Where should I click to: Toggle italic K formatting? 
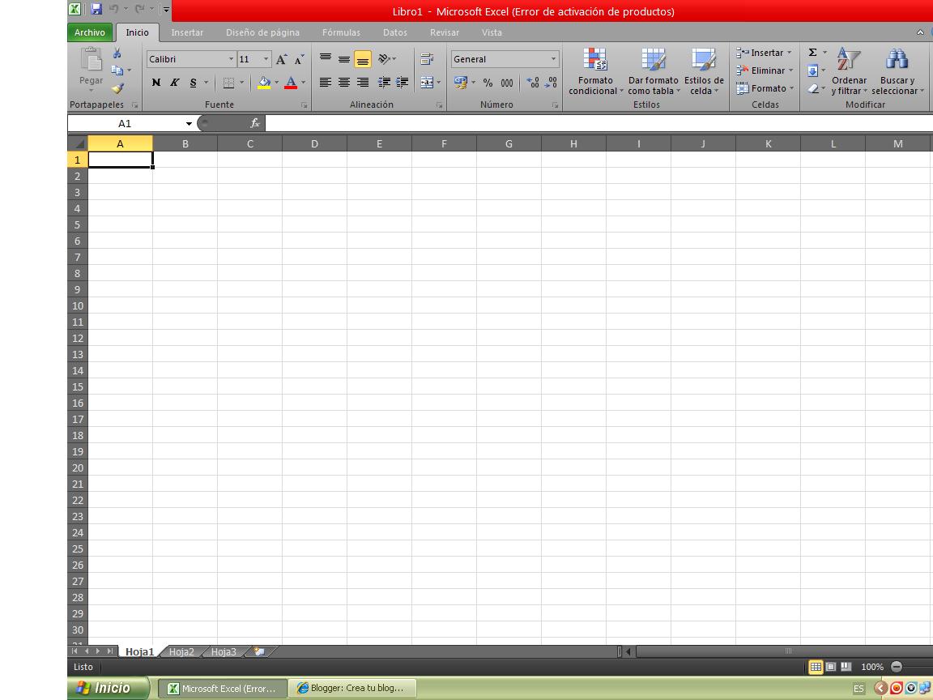(174, 83)
